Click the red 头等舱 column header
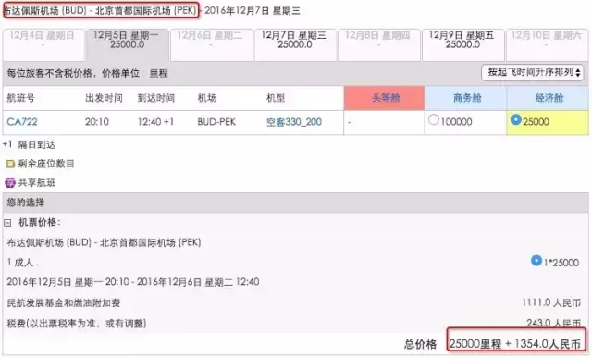The height and width of the screenshot is (357, 592). point(385,98)
